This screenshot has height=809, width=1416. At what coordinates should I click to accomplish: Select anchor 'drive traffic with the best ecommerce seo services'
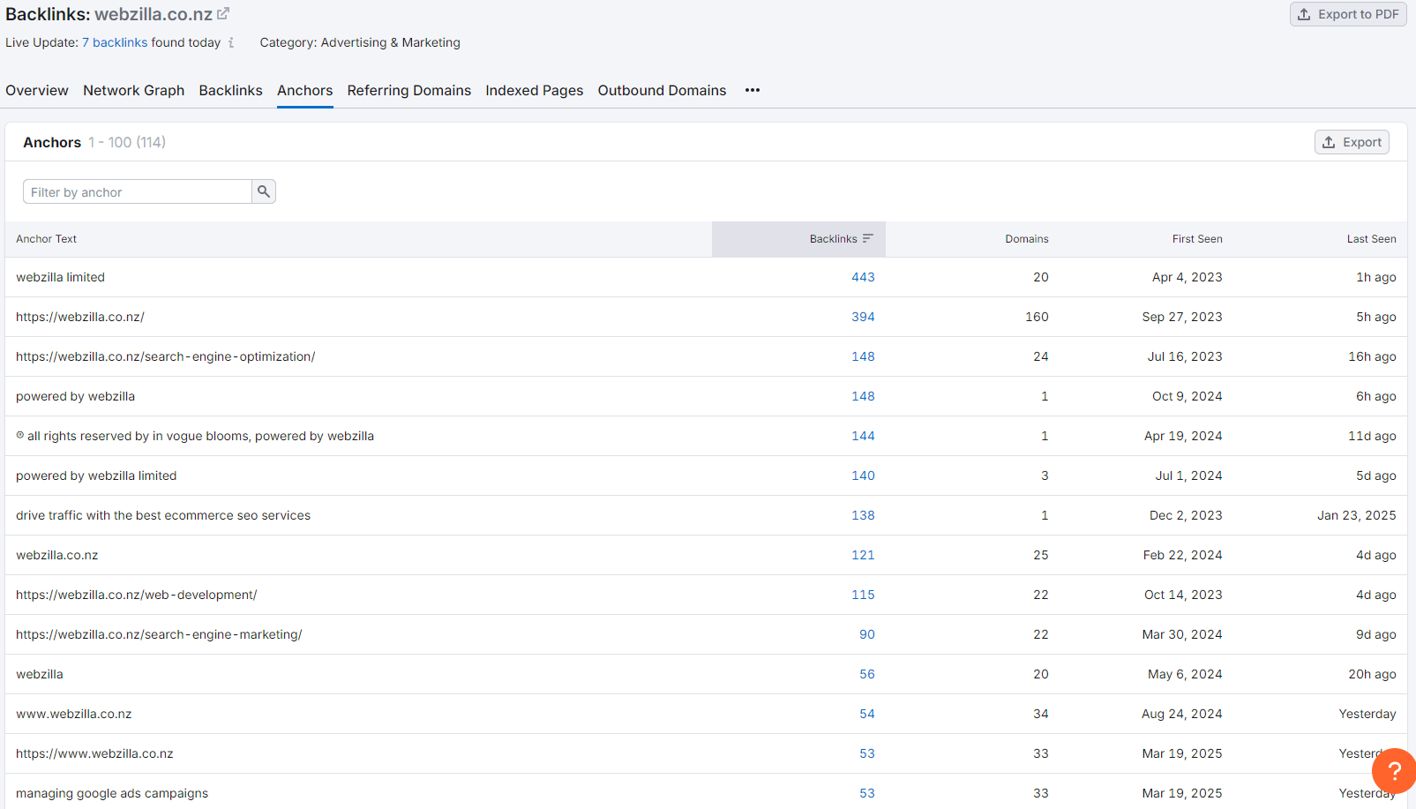(163, 515)
